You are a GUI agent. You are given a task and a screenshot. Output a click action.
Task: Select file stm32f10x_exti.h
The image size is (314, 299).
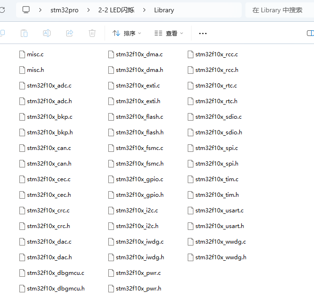134,101
